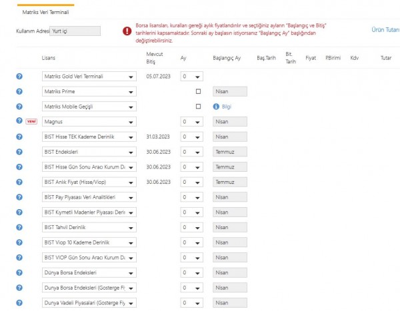Click the Başlangıç Ay column header
Screen dimensions: 400x311
click(227, 58)
